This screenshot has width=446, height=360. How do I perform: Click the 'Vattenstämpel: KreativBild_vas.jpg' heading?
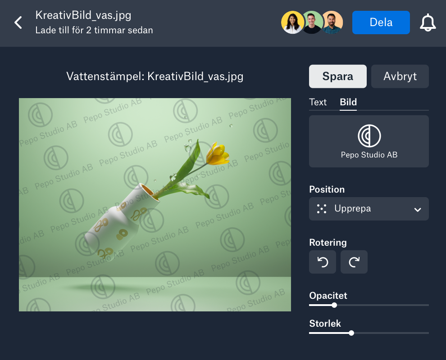tap(155, 76)
